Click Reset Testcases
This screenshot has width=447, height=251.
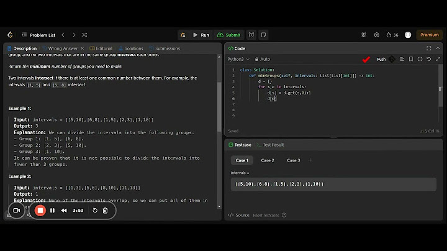click(x=266, y=215)
